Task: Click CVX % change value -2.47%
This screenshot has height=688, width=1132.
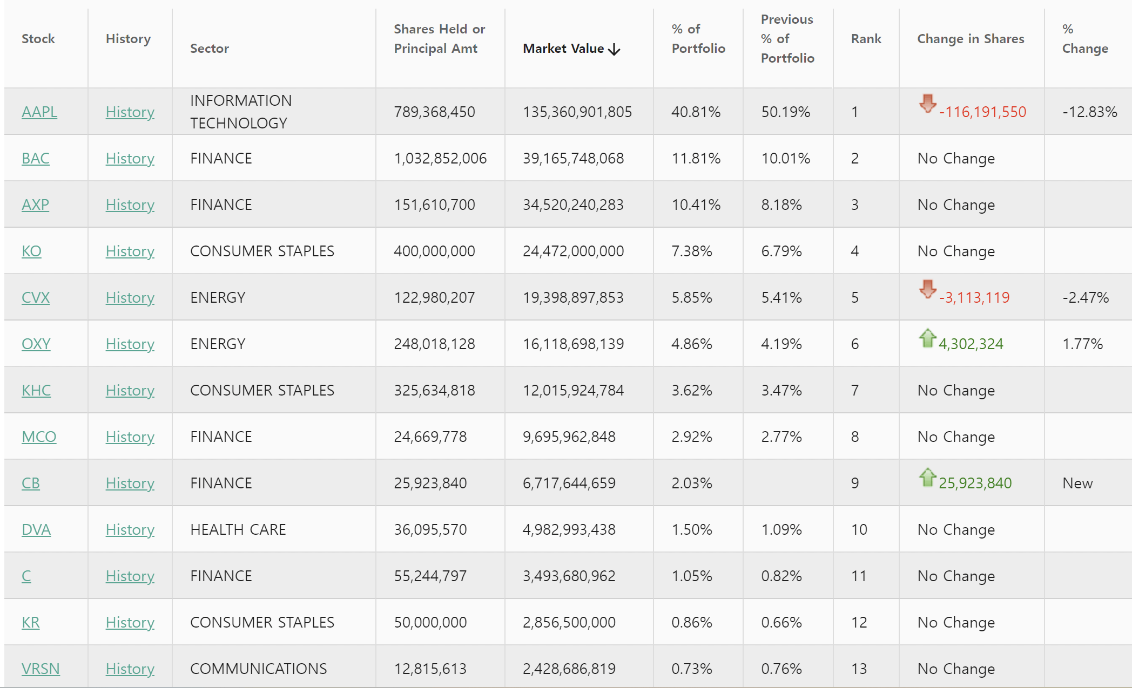Action: click(x=1086, y=297)
